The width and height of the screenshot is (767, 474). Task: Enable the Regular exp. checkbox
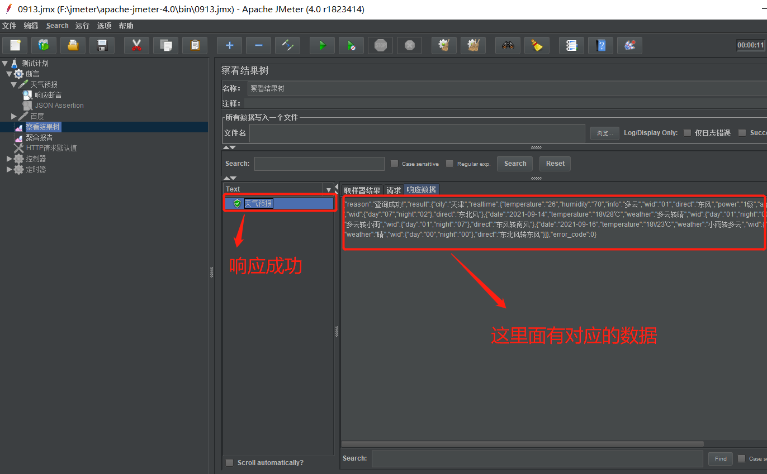click(449, 164)
